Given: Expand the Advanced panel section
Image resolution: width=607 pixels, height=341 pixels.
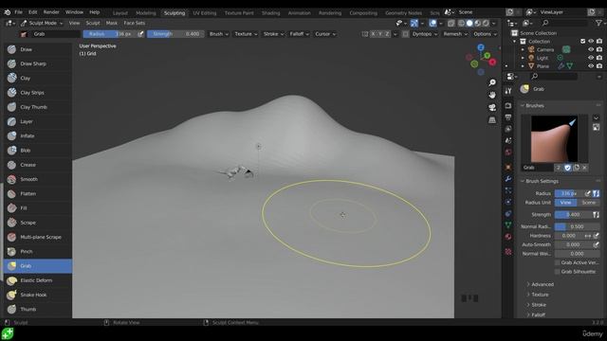Looking at the screenshot, I should (x=543, y=284).
